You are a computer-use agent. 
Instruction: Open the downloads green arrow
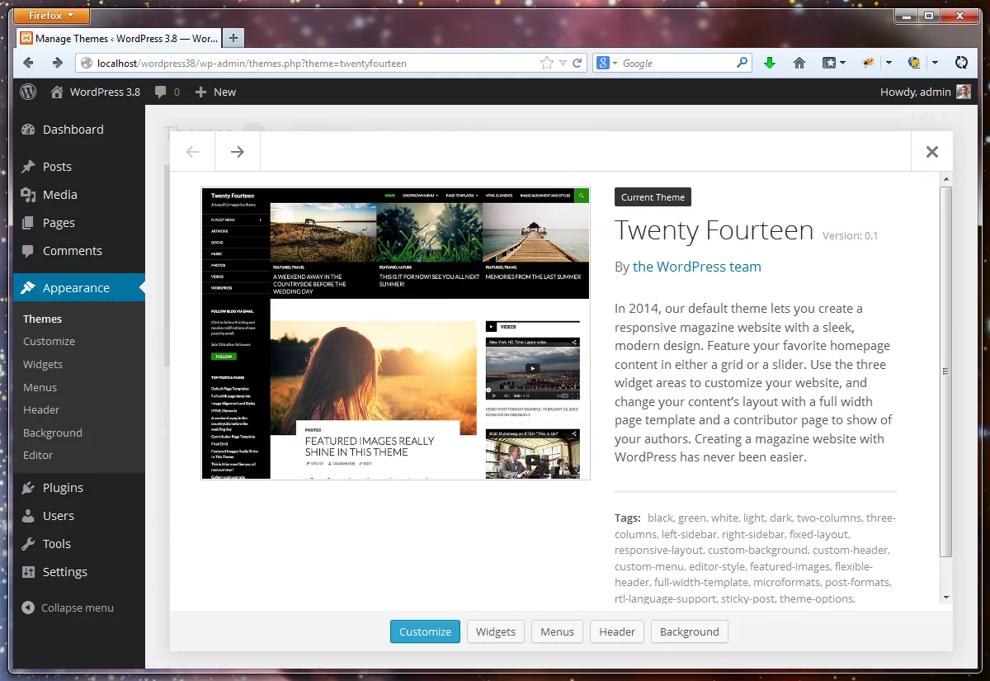coord(770,63)
